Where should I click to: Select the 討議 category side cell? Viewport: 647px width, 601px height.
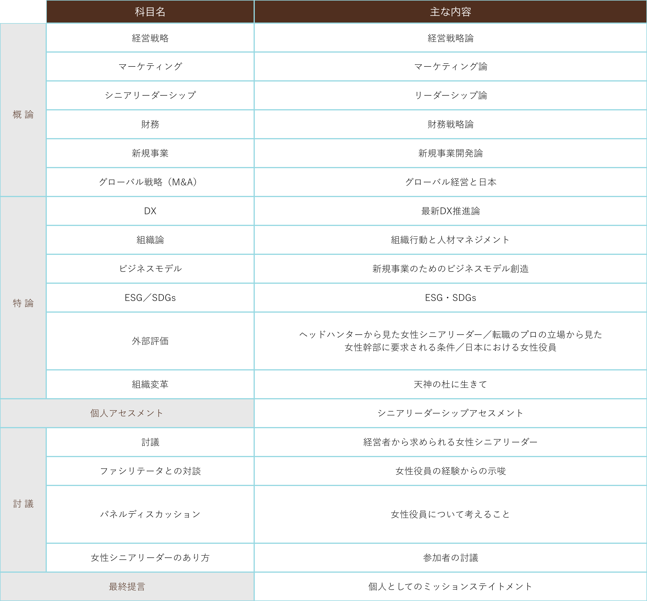point(23,504)
